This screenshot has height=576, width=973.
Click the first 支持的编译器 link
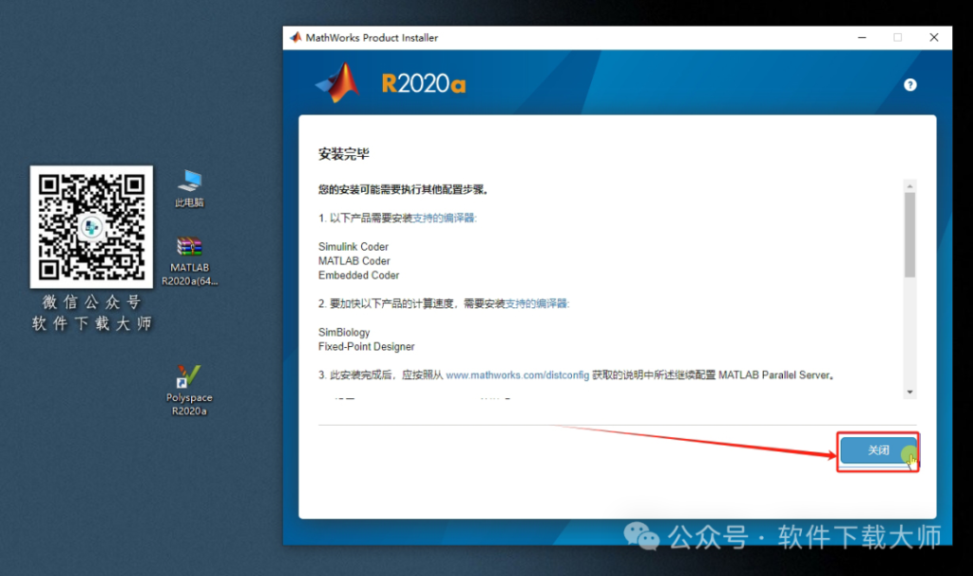[443, 218]
